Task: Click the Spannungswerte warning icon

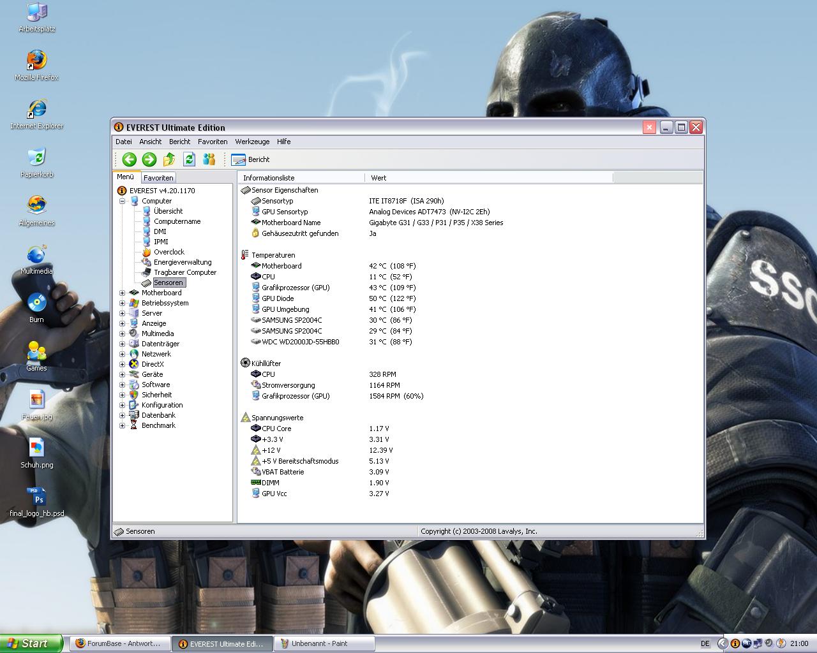Action: pos(245,418)
